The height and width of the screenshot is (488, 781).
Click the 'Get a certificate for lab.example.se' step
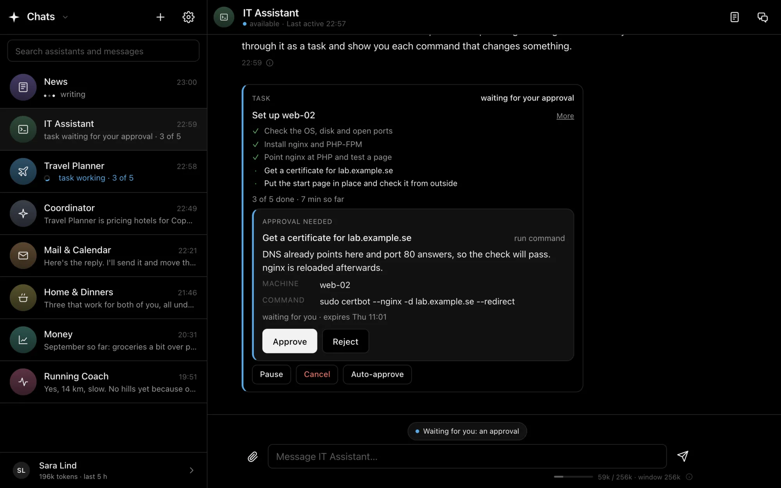pyautogui.click(x=328, y=171)
